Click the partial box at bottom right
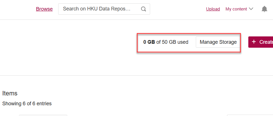The image size is (273, 116). point(250,115)
